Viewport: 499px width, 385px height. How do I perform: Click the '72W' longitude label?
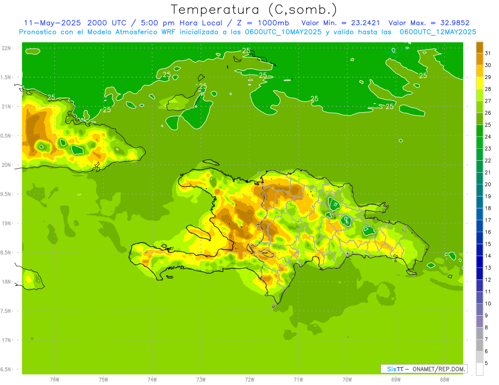249,379
